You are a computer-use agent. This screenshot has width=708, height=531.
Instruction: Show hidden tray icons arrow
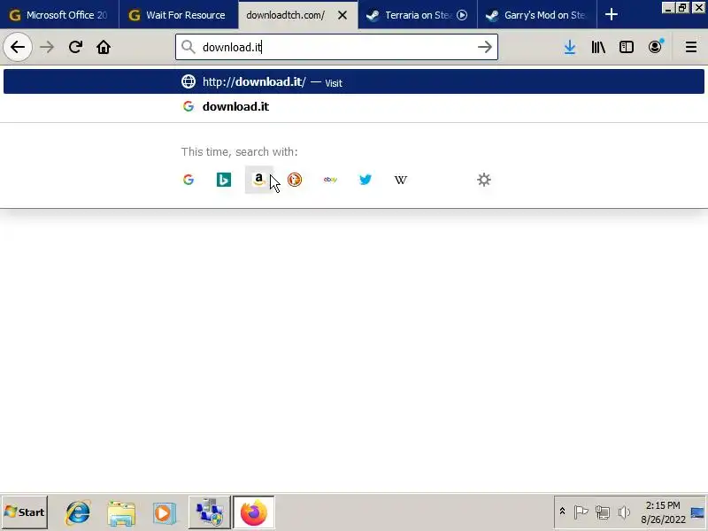pyautogui.click(x=562, y=512)
